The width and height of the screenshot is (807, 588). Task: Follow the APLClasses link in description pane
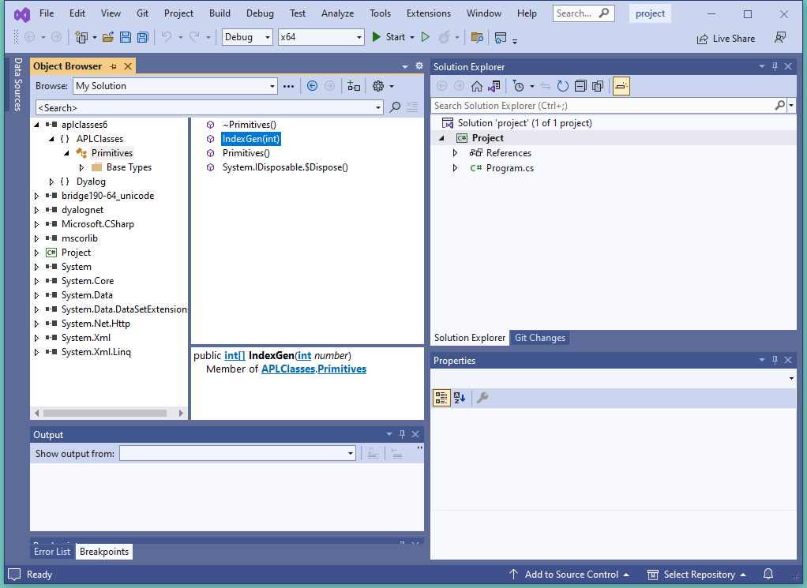pyautogui.click(x=287, y=369)
